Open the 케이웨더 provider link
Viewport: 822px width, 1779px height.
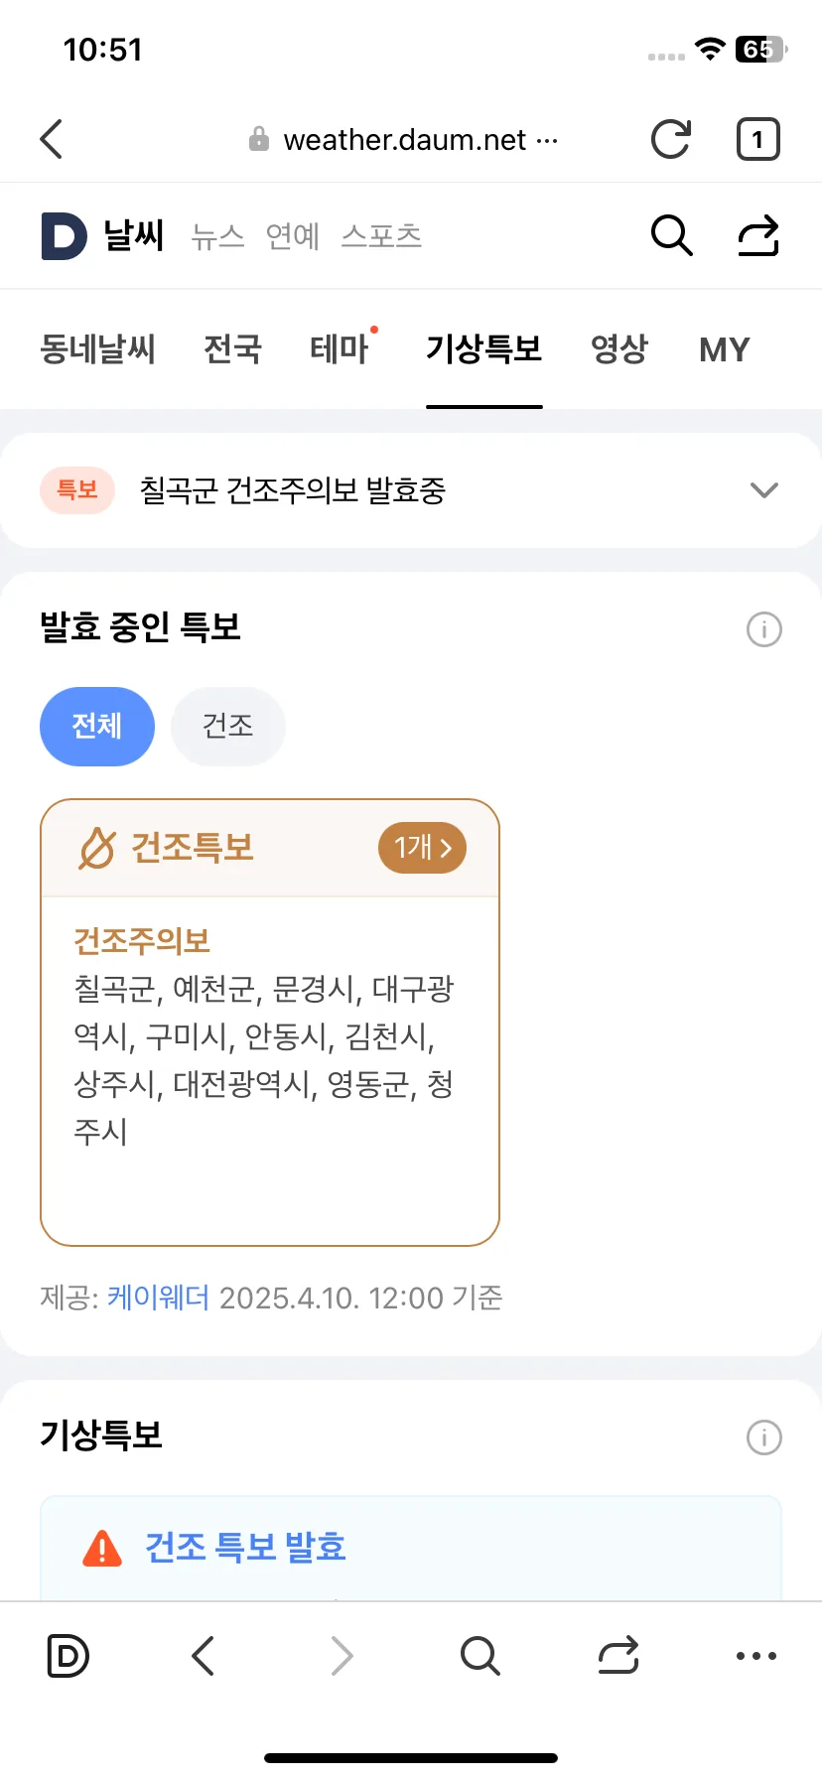pyautogui.click(x=158, y=1298)
